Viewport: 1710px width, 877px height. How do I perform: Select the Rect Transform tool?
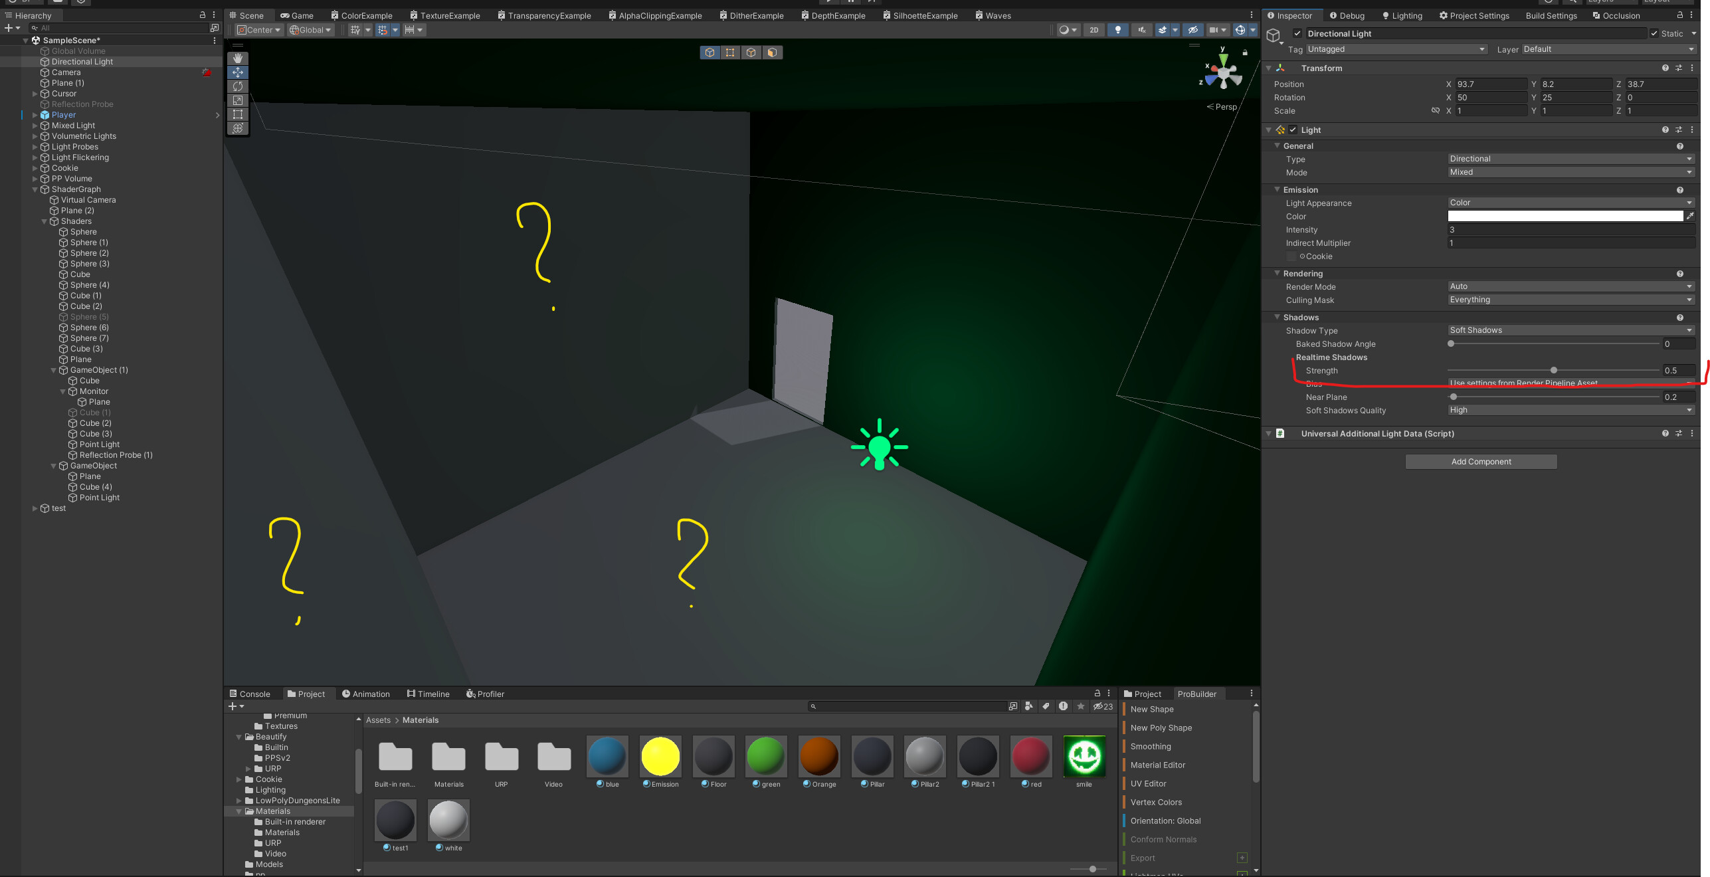click(x=238, y=114)
